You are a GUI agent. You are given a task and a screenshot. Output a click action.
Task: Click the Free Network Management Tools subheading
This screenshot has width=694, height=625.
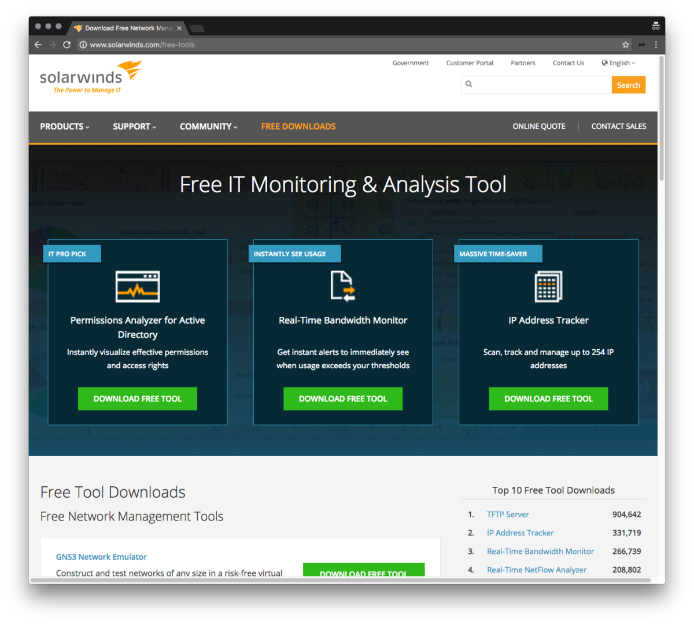pos(132,516)
